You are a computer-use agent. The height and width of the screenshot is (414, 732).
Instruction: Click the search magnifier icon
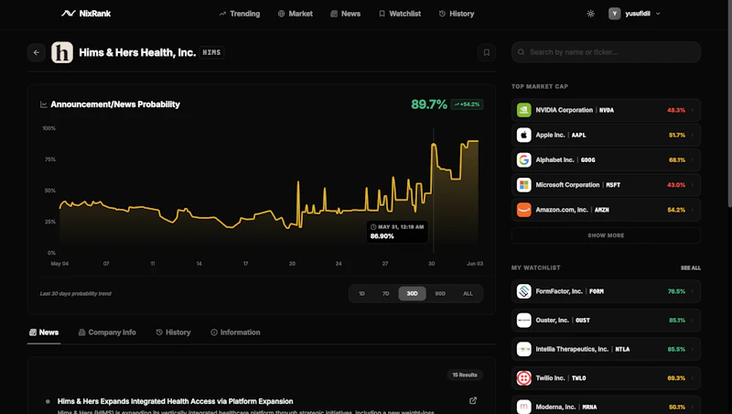click(x=521, y=52)
